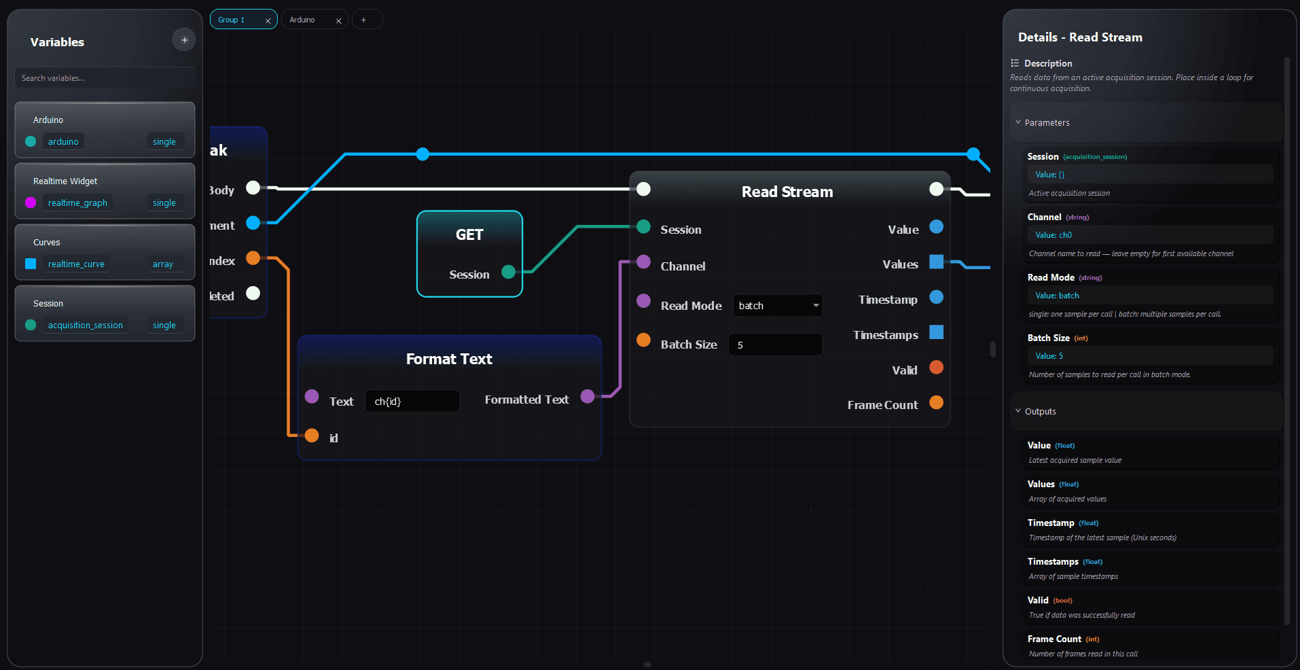Switch to the Arduino tab

(305, 19)
